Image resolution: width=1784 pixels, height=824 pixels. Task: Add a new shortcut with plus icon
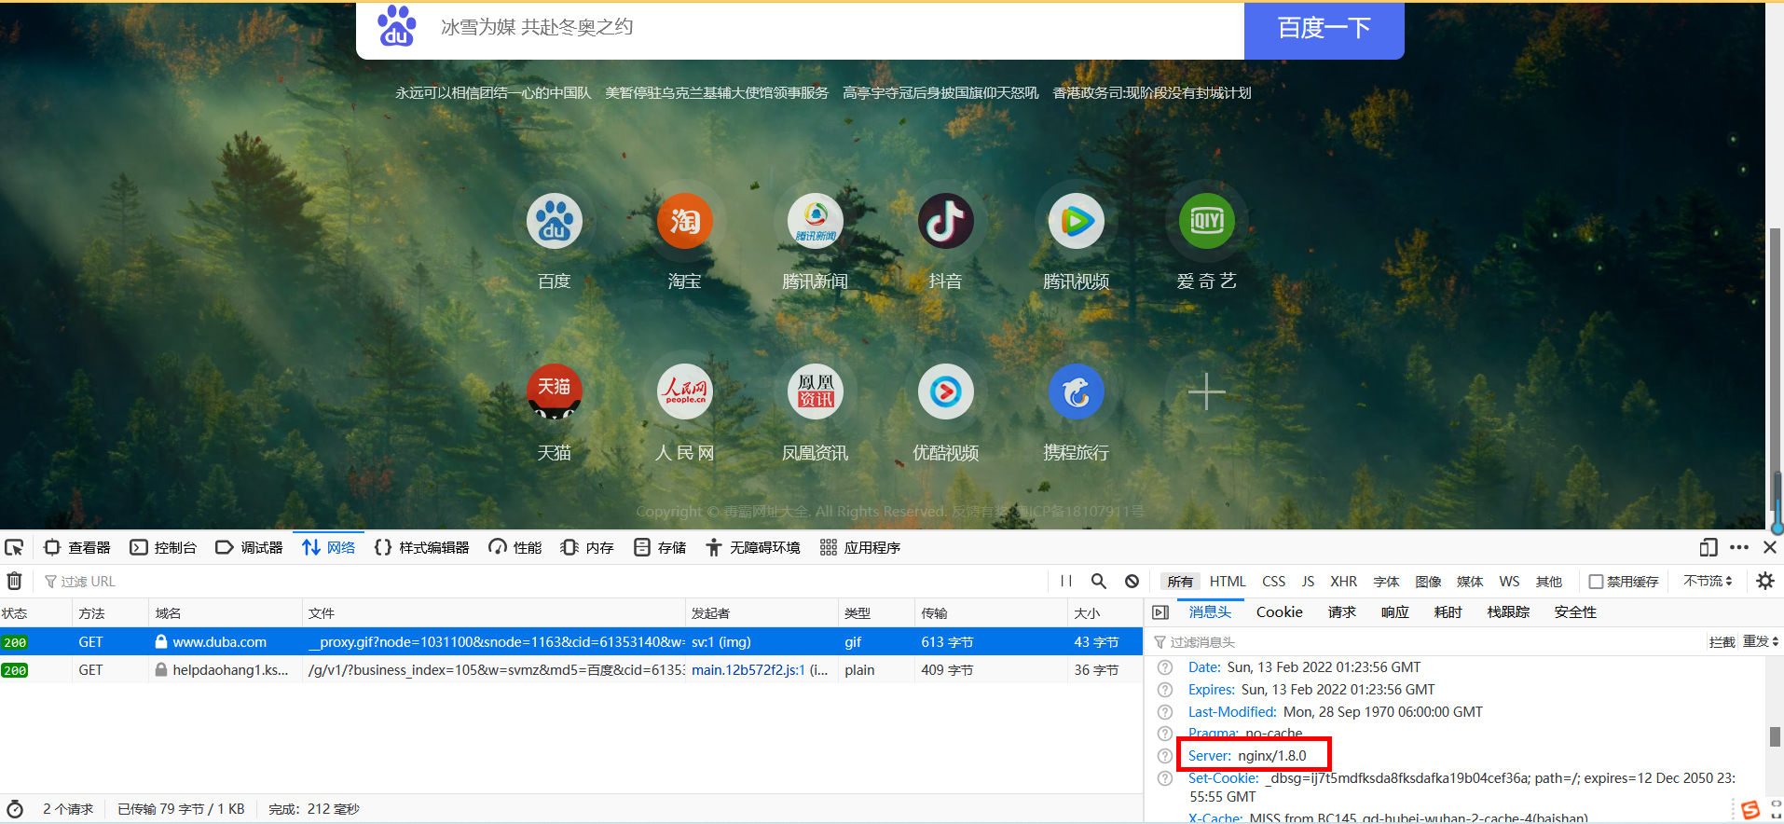click(x=1207, y=392)
